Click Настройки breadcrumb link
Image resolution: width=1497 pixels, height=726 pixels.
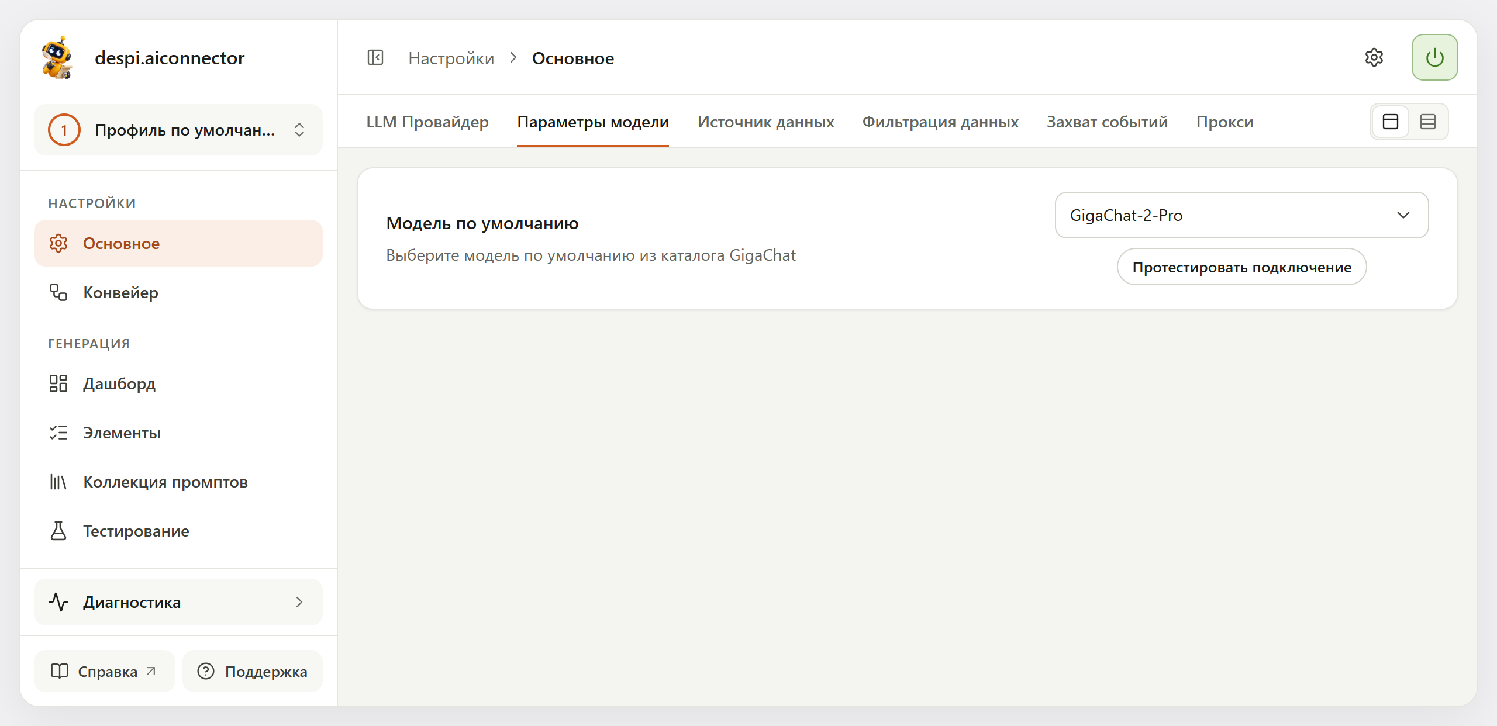pos(451,58)
